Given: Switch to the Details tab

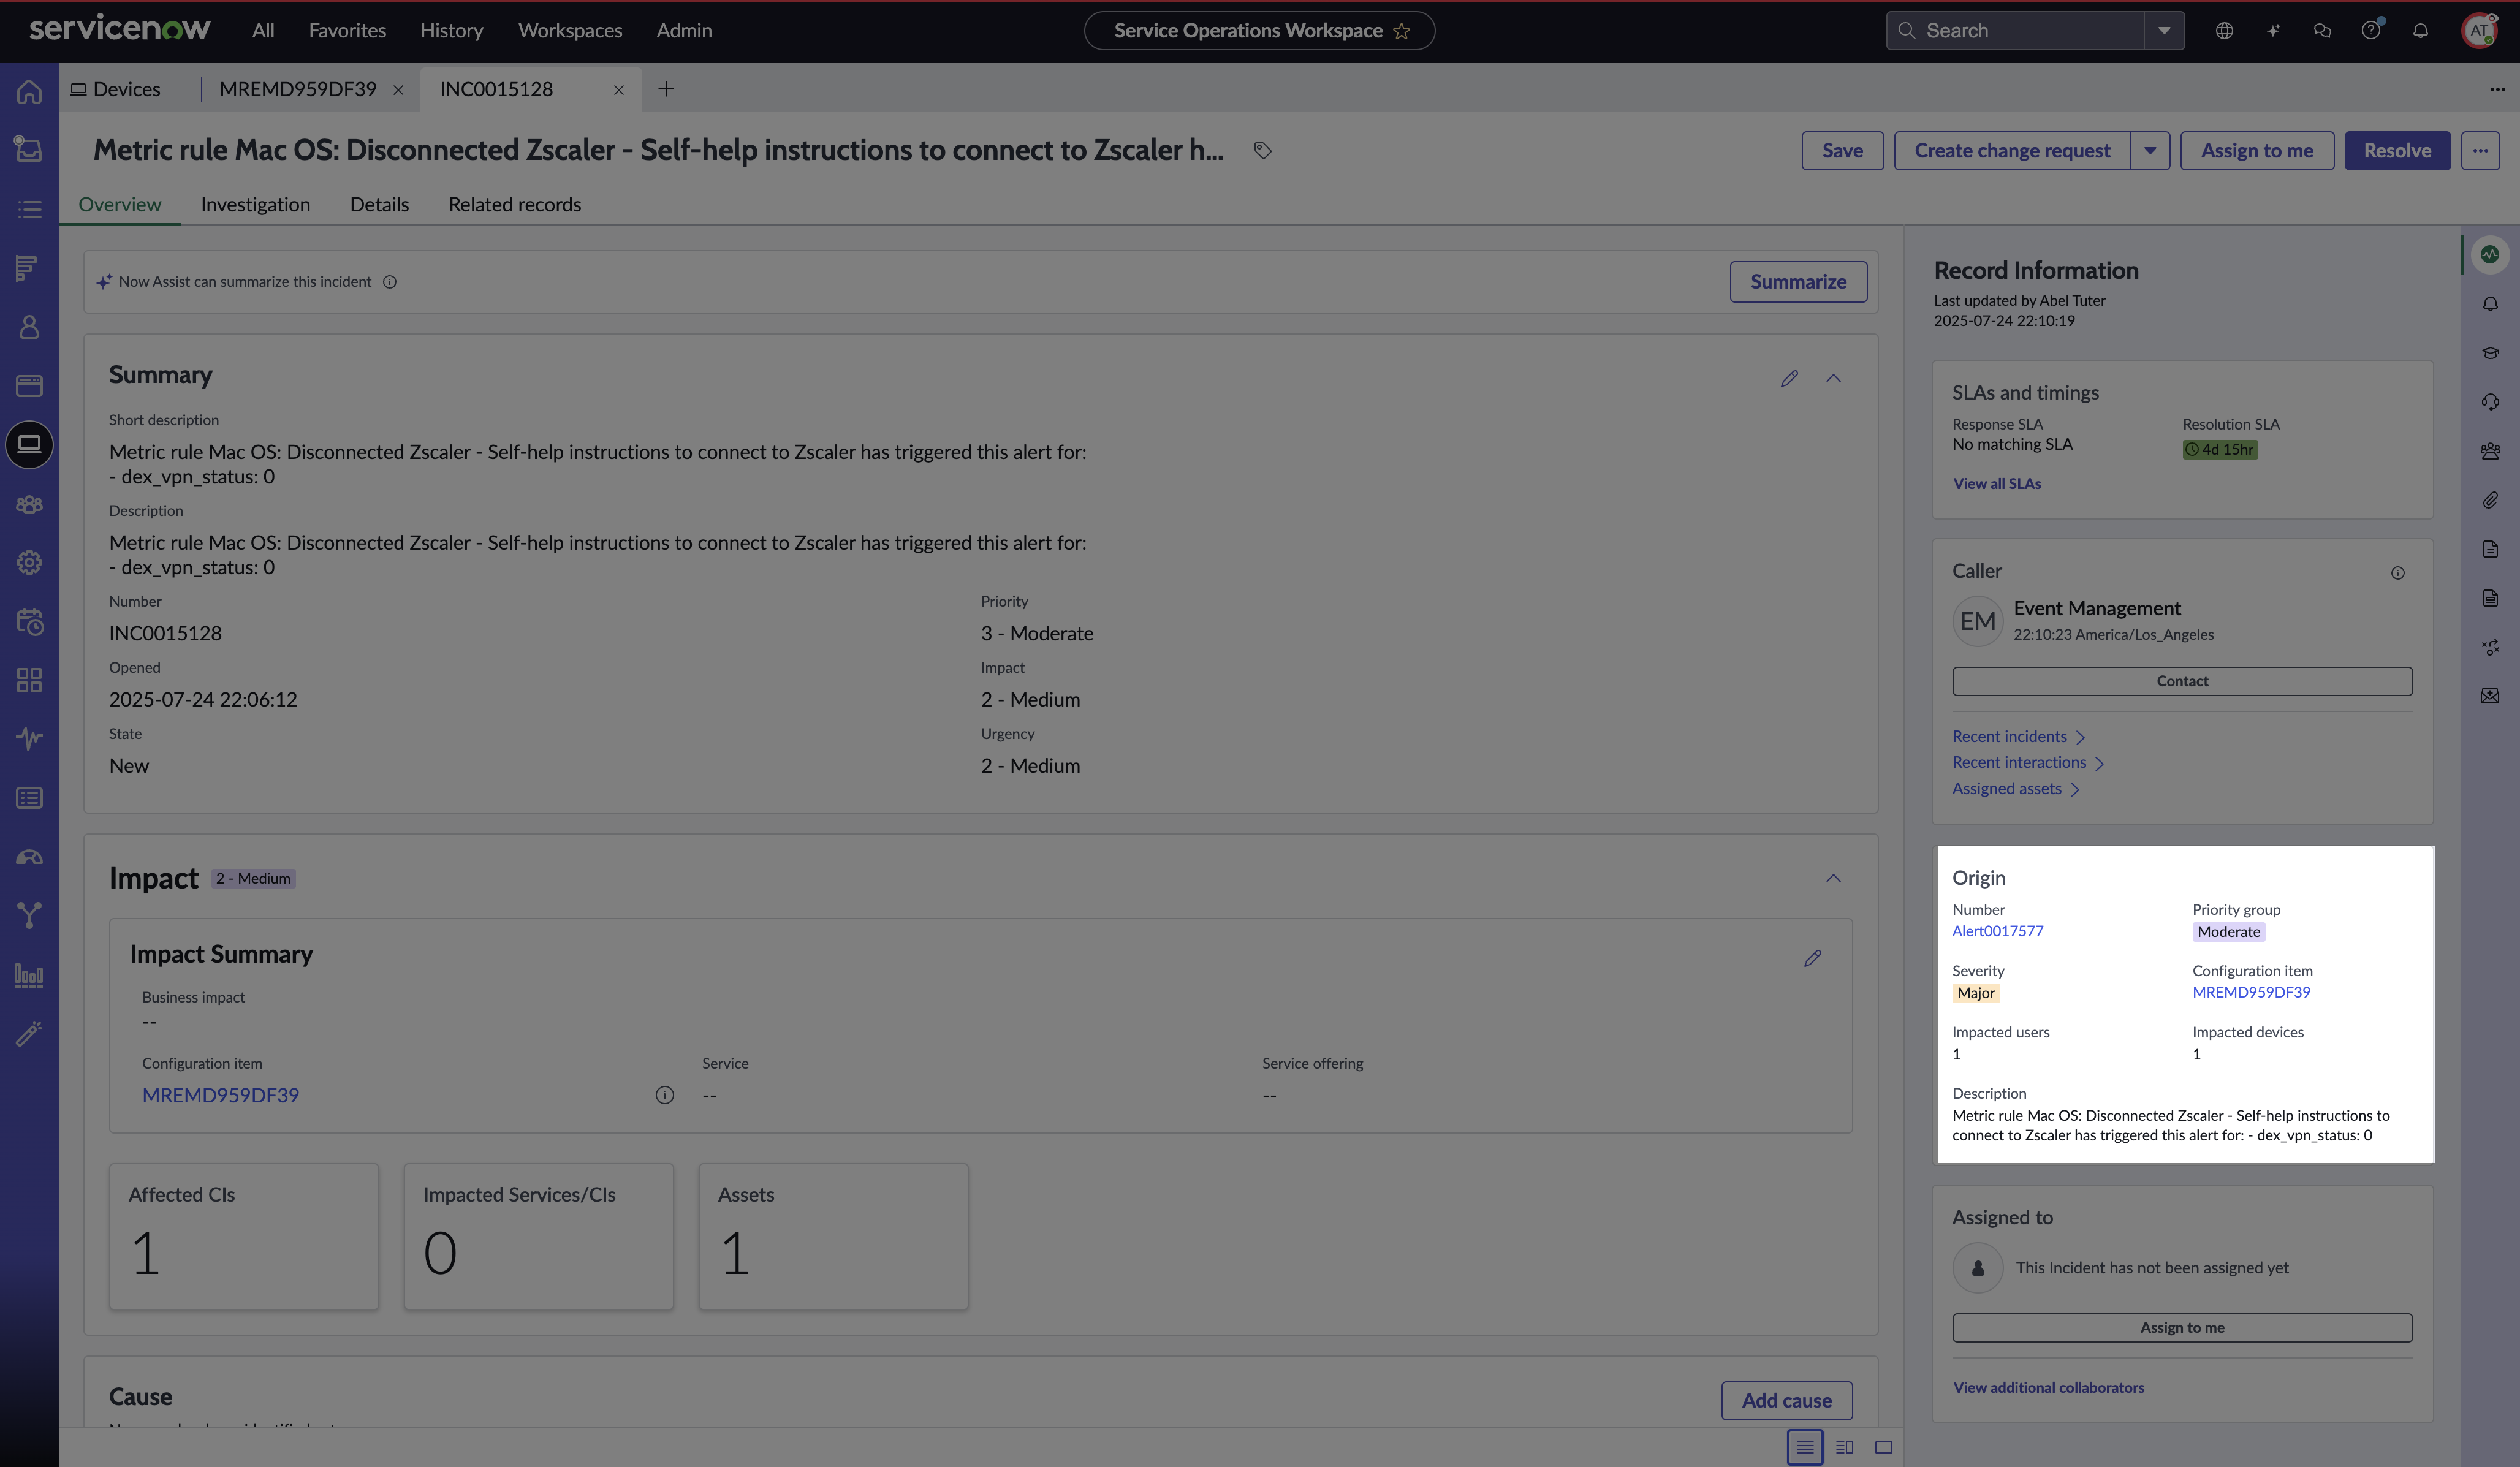Looking at the screenshot, I should [x=379, y=205].
